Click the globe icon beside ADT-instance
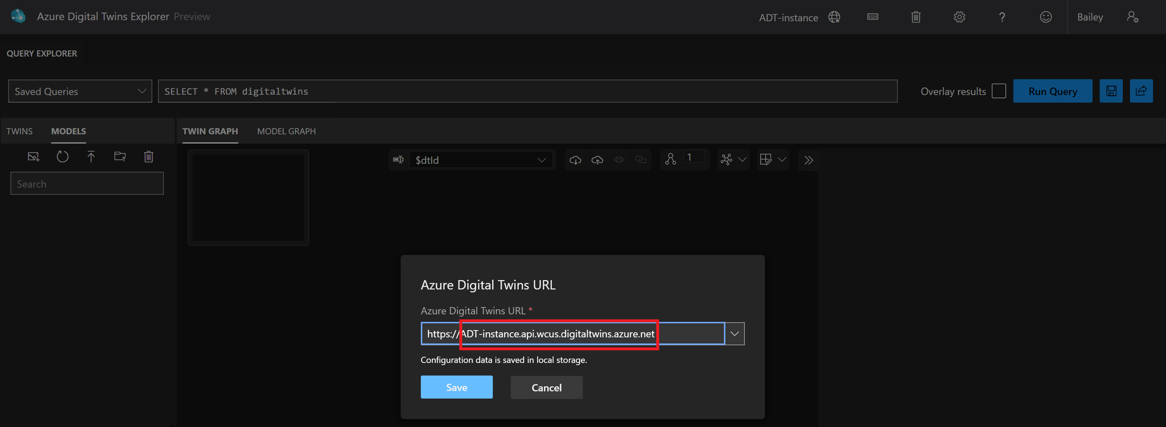Viewport: 1166px width, 427px height. pos(834,17)
